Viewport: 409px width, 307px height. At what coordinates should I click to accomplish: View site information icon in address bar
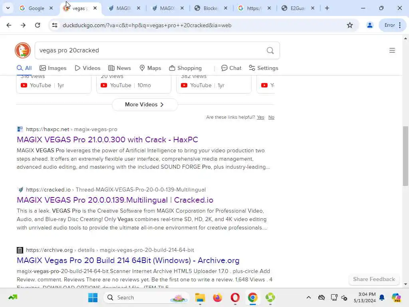pyautogui.click(x=55, y=25)
